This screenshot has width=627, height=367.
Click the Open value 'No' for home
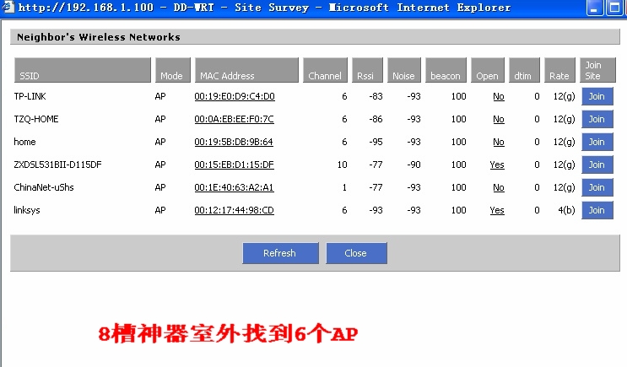pos(498,142)
